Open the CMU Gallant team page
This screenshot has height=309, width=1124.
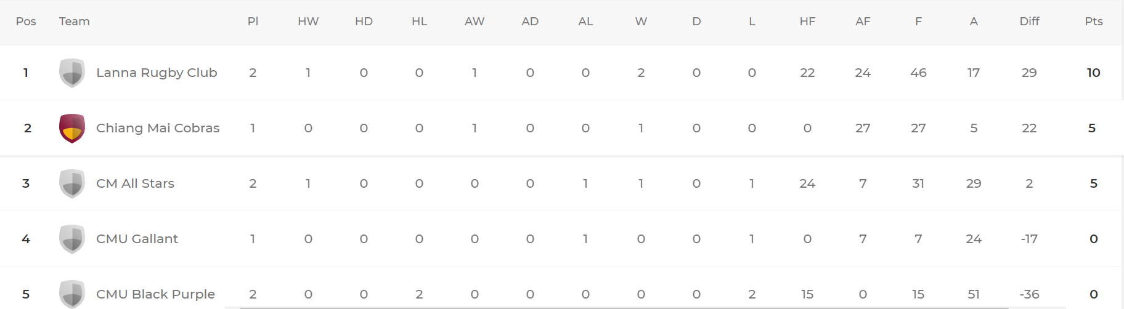[137, 239]
